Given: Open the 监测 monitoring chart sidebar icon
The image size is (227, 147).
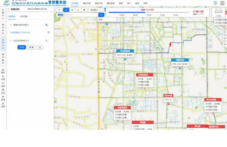Looking at the screenshot, I should (3, 104).
